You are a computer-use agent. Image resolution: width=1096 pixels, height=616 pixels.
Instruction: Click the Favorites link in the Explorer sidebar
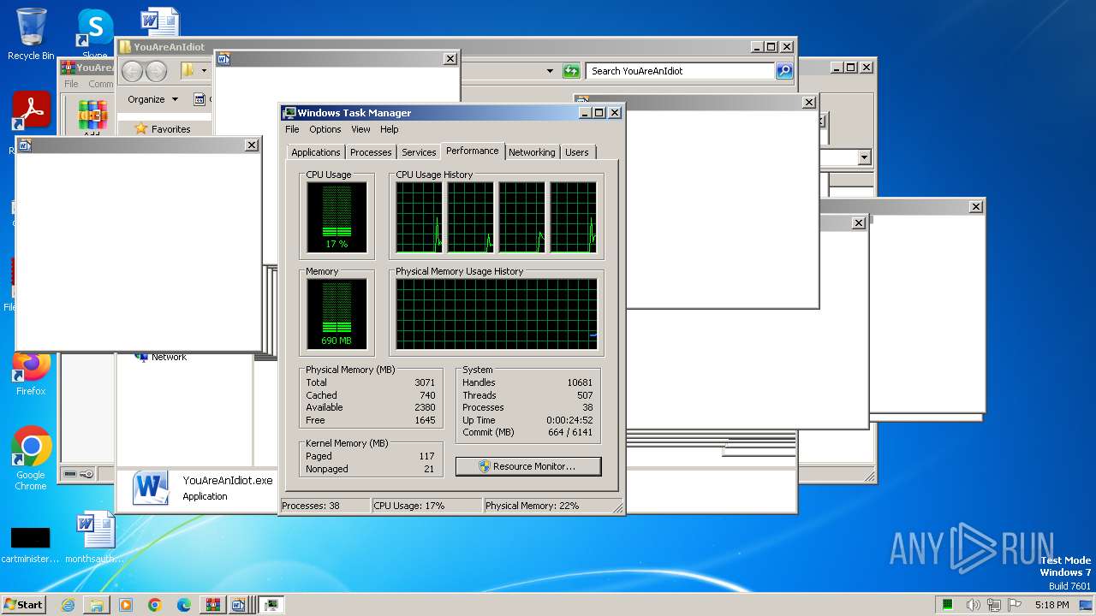pos(170,129)
